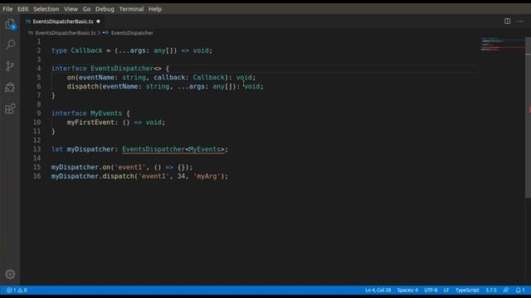Open the Go menu
The height and width of the screenshot is (298, 531).
click(x=86, y=9)
